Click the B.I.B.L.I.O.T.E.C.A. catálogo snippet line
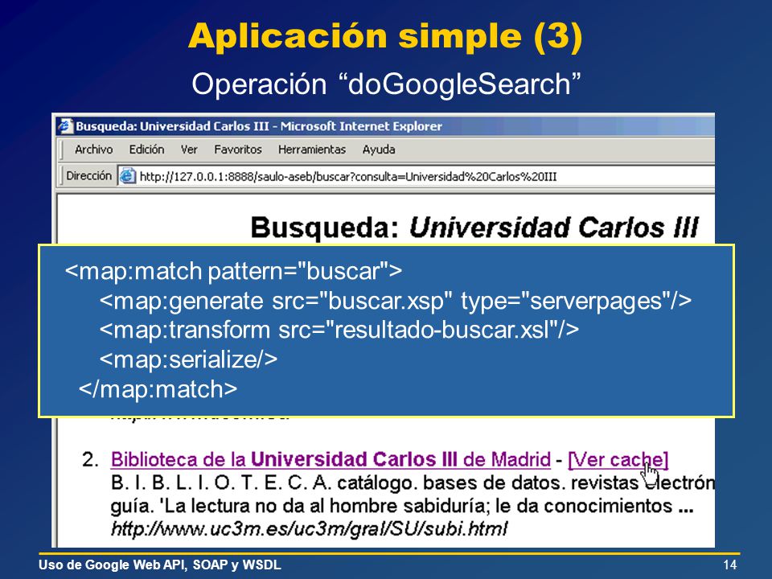 [x=413, y=483]
